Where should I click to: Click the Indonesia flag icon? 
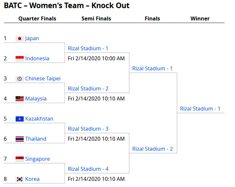pyautogui.click(x=20, y=59)
